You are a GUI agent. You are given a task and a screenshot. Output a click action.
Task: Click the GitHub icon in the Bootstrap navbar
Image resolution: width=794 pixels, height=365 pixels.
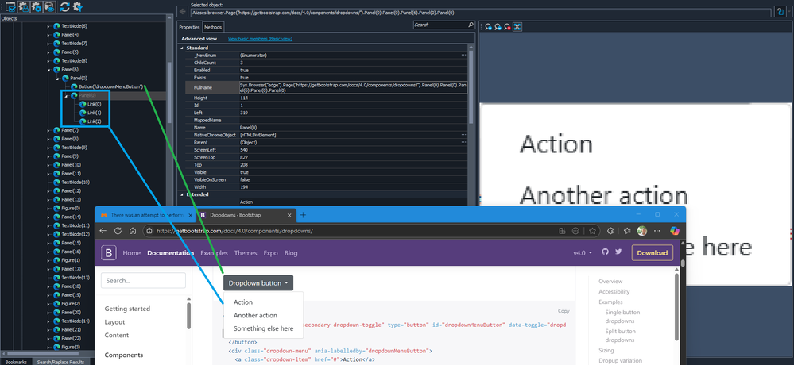click(x=604, y=252)
